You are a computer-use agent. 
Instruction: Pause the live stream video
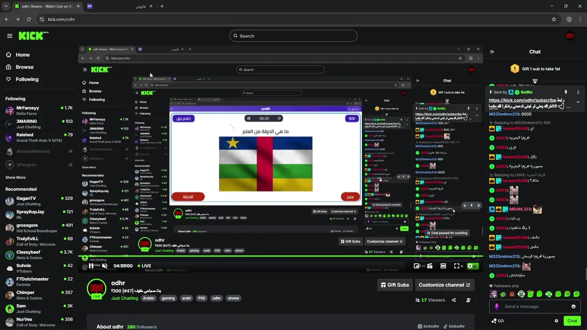(91, 266)
